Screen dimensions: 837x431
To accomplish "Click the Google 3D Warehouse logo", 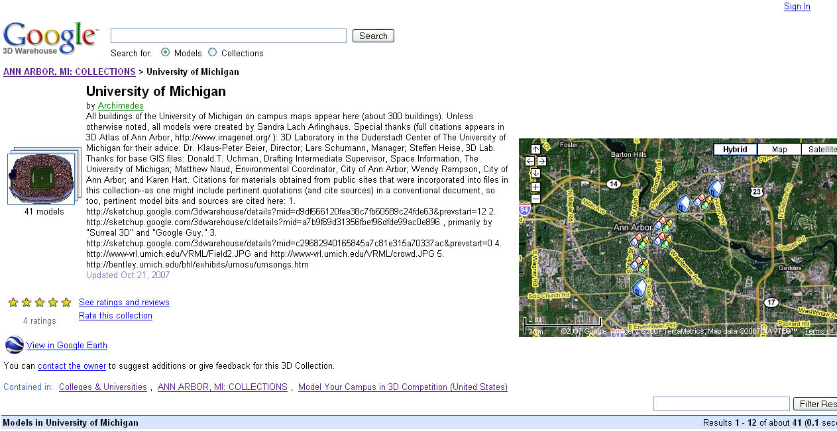I will 50,38.
